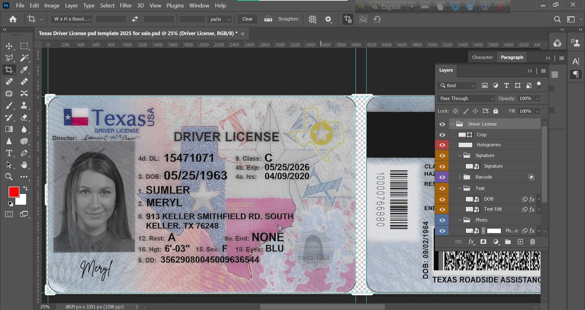
Task: Select the Rectangular Marquee tool
Action: click(x=24, y=46)
